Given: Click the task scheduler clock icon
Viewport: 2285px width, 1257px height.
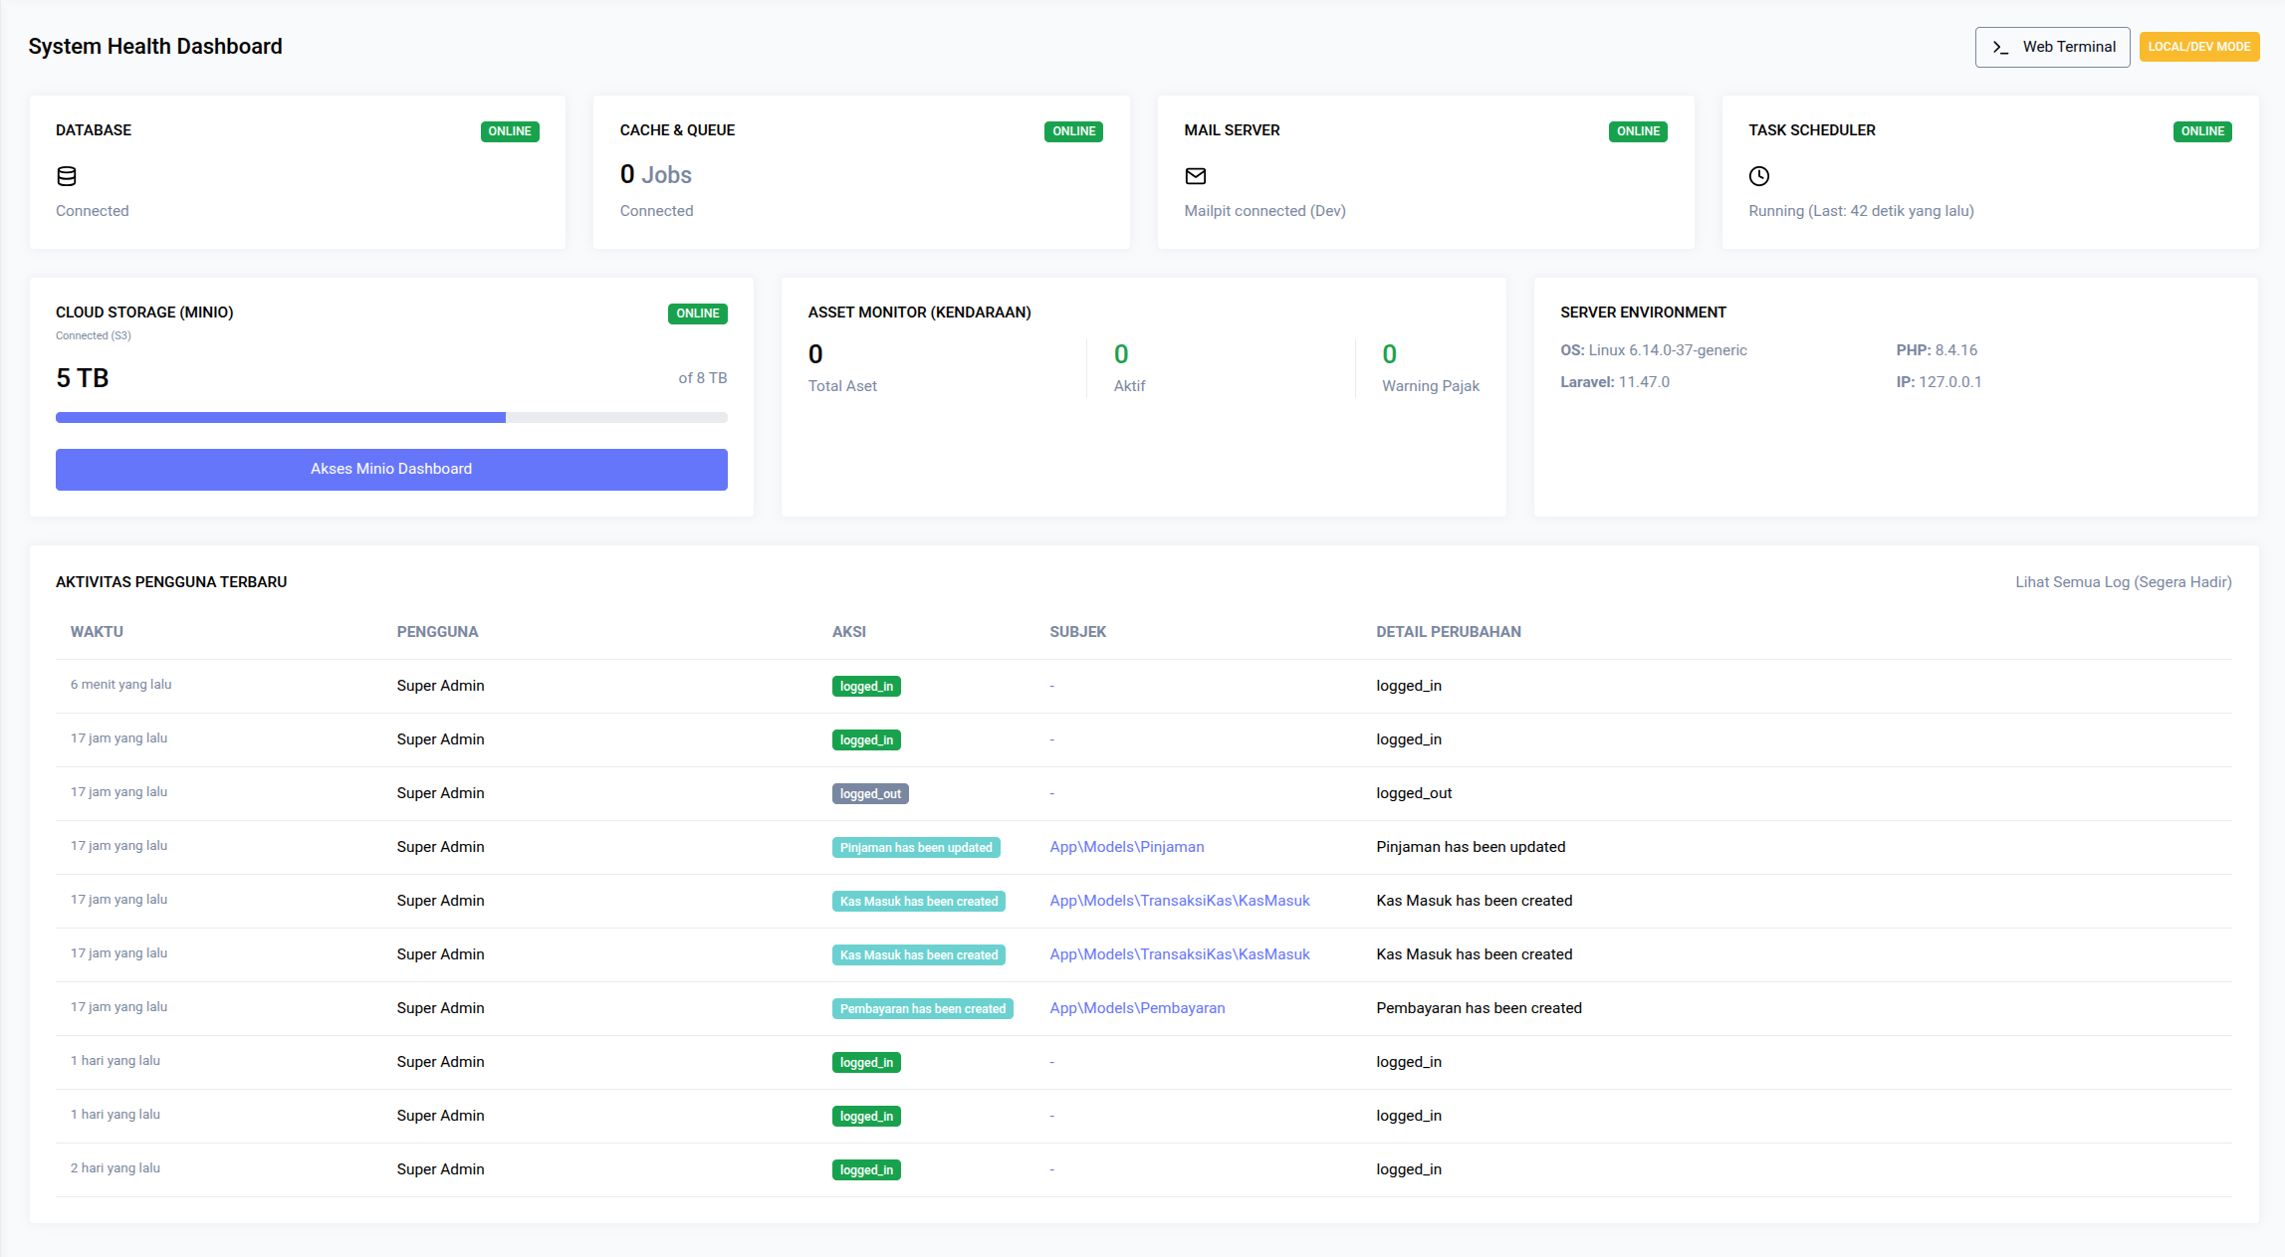Looking at the screenshot, I should [x=1759, y=176].
